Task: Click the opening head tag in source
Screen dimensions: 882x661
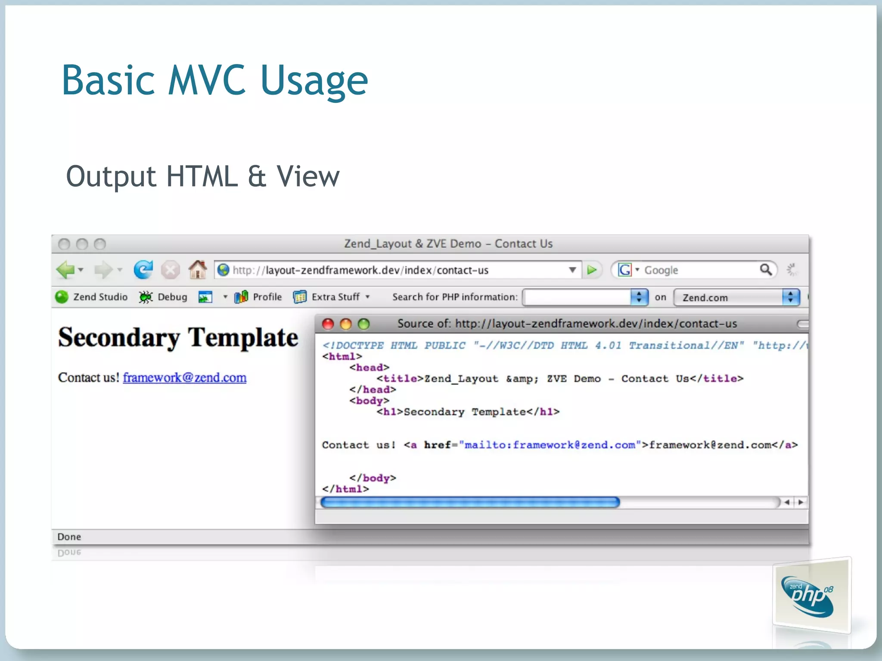Action: [x=369, y=368]
